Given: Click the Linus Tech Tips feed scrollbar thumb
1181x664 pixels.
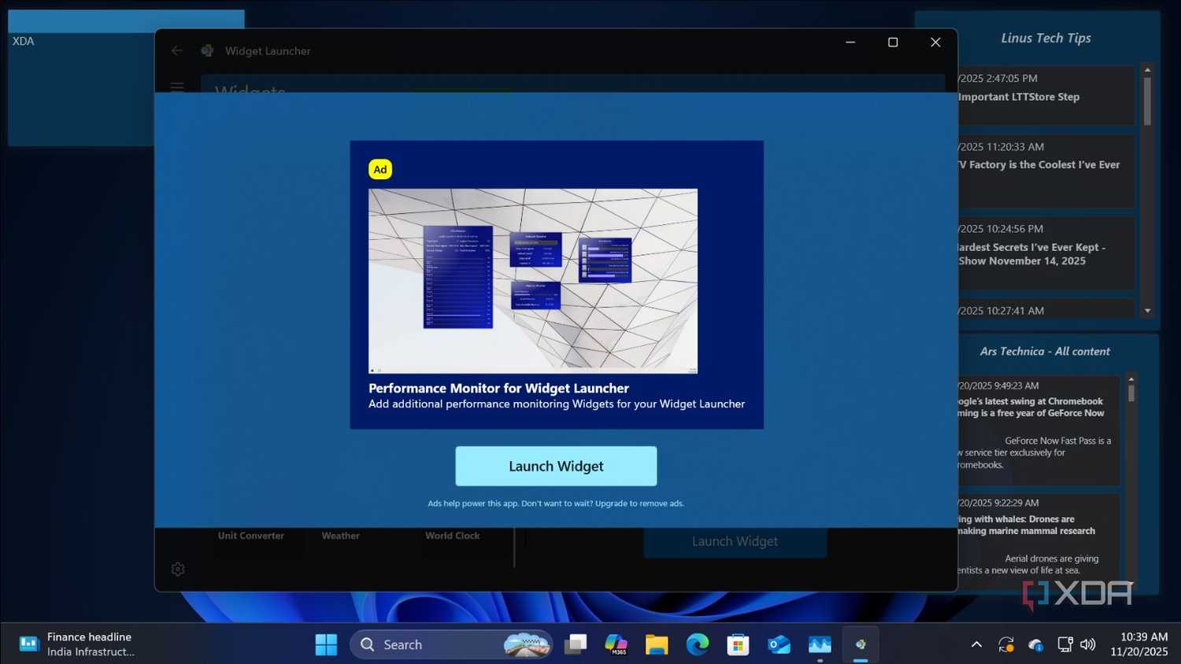Looking at the screenshot, I should tap(1148, 100).
